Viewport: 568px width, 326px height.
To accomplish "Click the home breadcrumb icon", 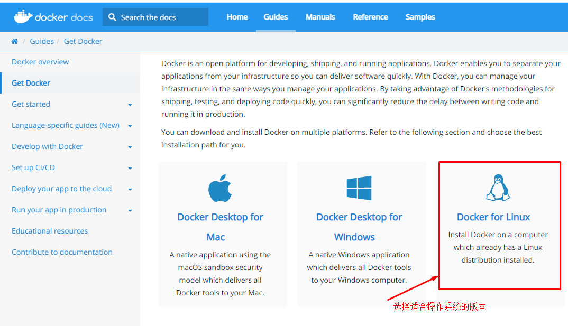I will pyautogui.click(x=14, y=41).
